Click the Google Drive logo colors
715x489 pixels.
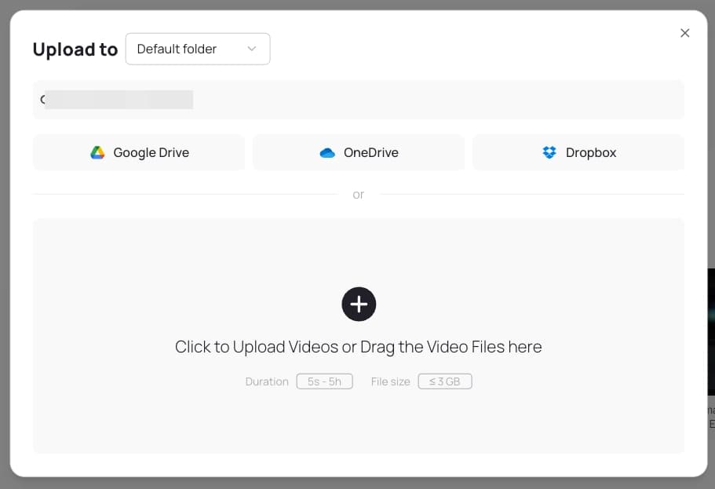(97, 152)
